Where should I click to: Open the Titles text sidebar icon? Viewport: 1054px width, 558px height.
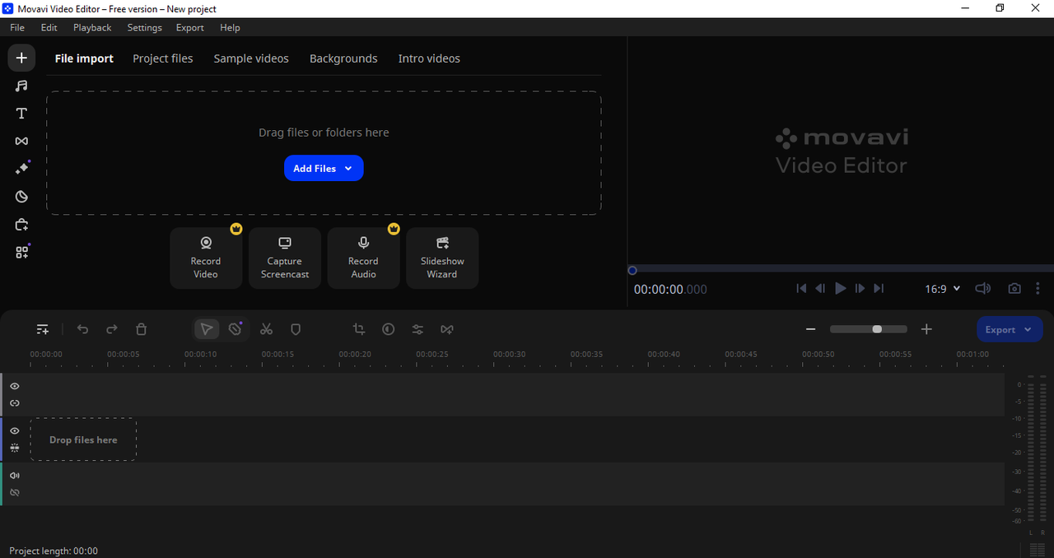click(x=21, y=114)
